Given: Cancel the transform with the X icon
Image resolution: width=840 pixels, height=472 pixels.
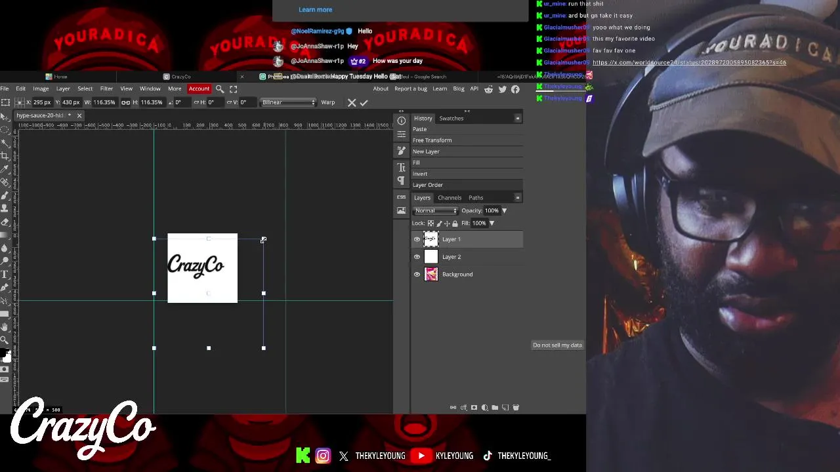Looking at the screenshot, I should pyautogui.click(x=352, y=102).
